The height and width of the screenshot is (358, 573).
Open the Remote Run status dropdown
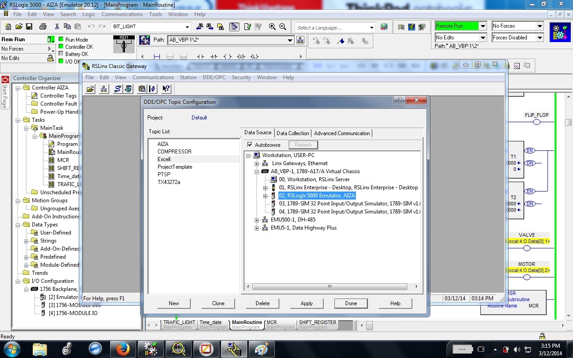(x=483, y=26)
